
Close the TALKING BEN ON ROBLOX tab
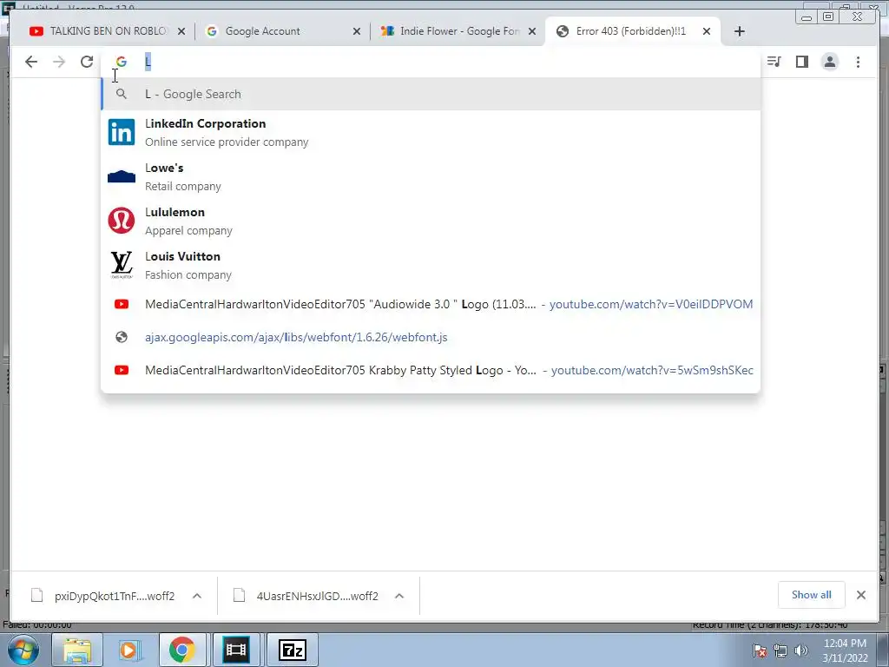(x=181, y=31)
